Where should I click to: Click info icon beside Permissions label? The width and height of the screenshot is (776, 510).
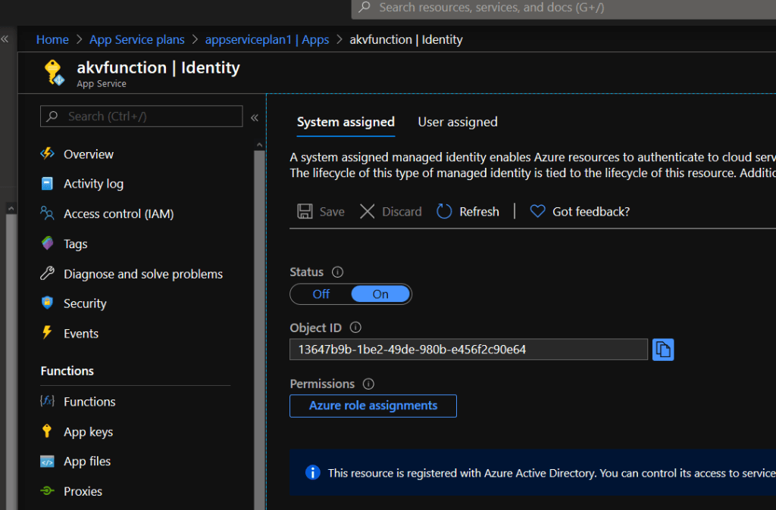[369, 384]
